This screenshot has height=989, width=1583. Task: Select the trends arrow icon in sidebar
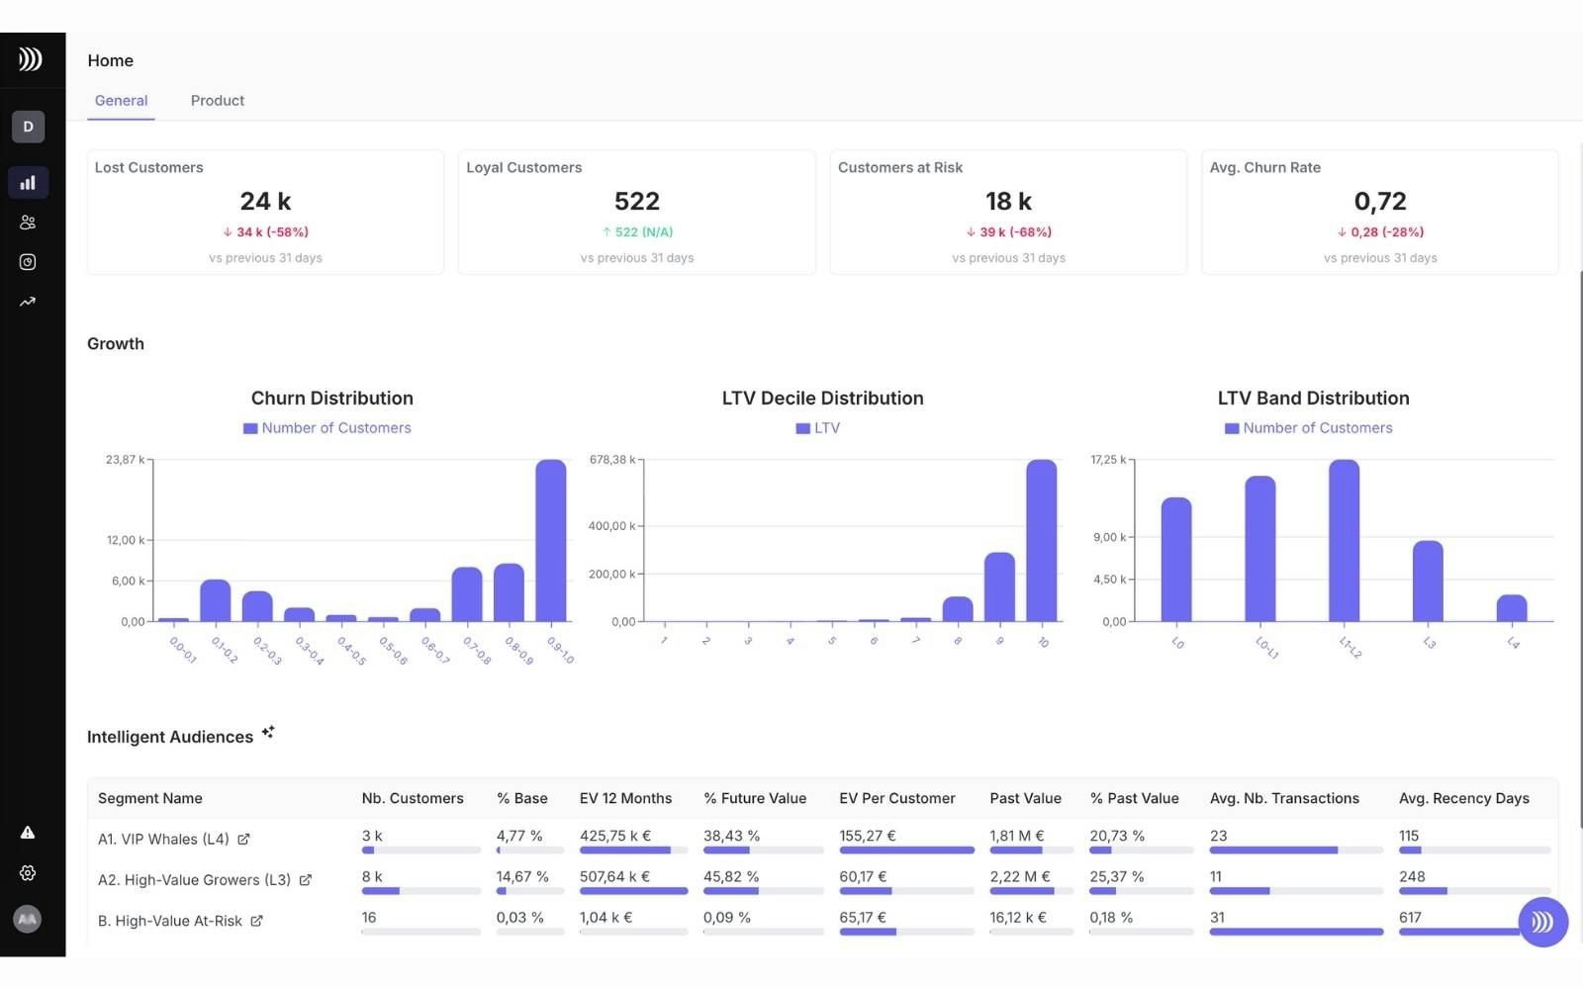tap(28, 301)
